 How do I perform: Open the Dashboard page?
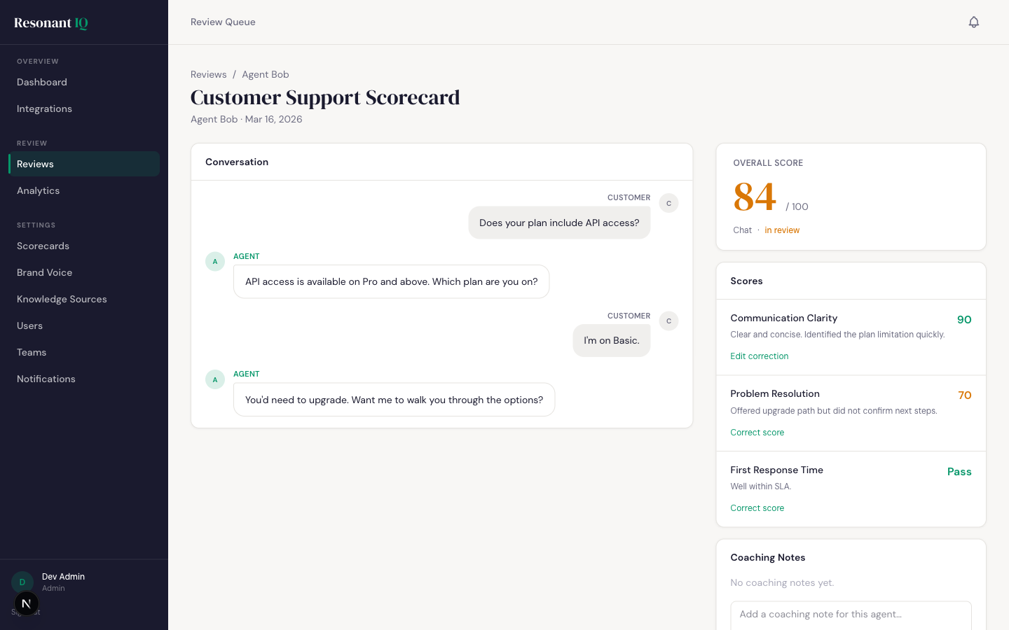(42, 82)
